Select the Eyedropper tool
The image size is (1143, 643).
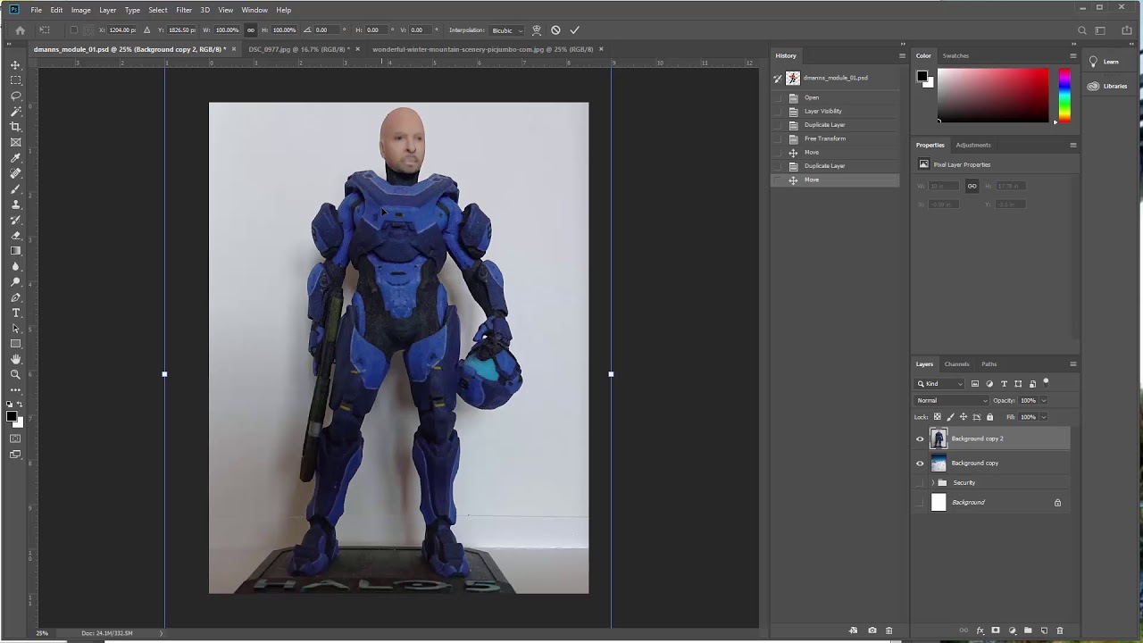pyautogui.click(x=15, y=158)
